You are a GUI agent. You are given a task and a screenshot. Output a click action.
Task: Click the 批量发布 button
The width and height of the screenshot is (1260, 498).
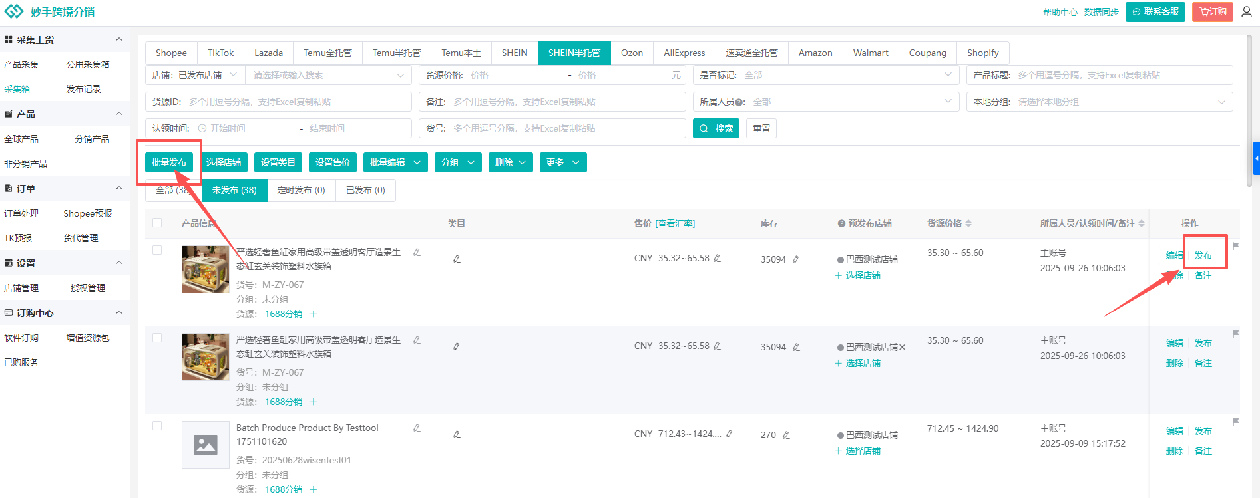pyautogui.click(x=169, y=162)
